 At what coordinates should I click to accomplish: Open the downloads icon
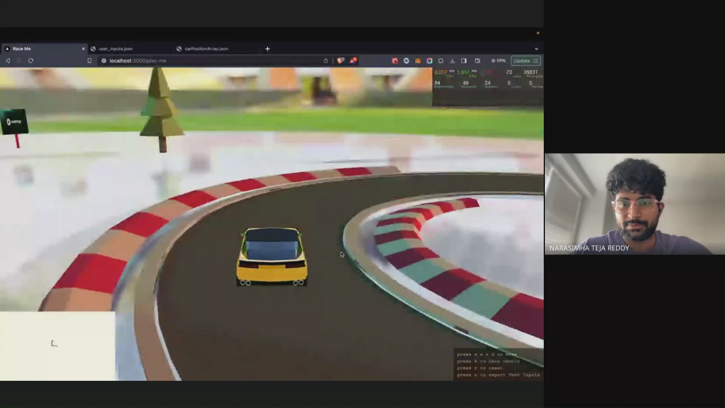452,61
